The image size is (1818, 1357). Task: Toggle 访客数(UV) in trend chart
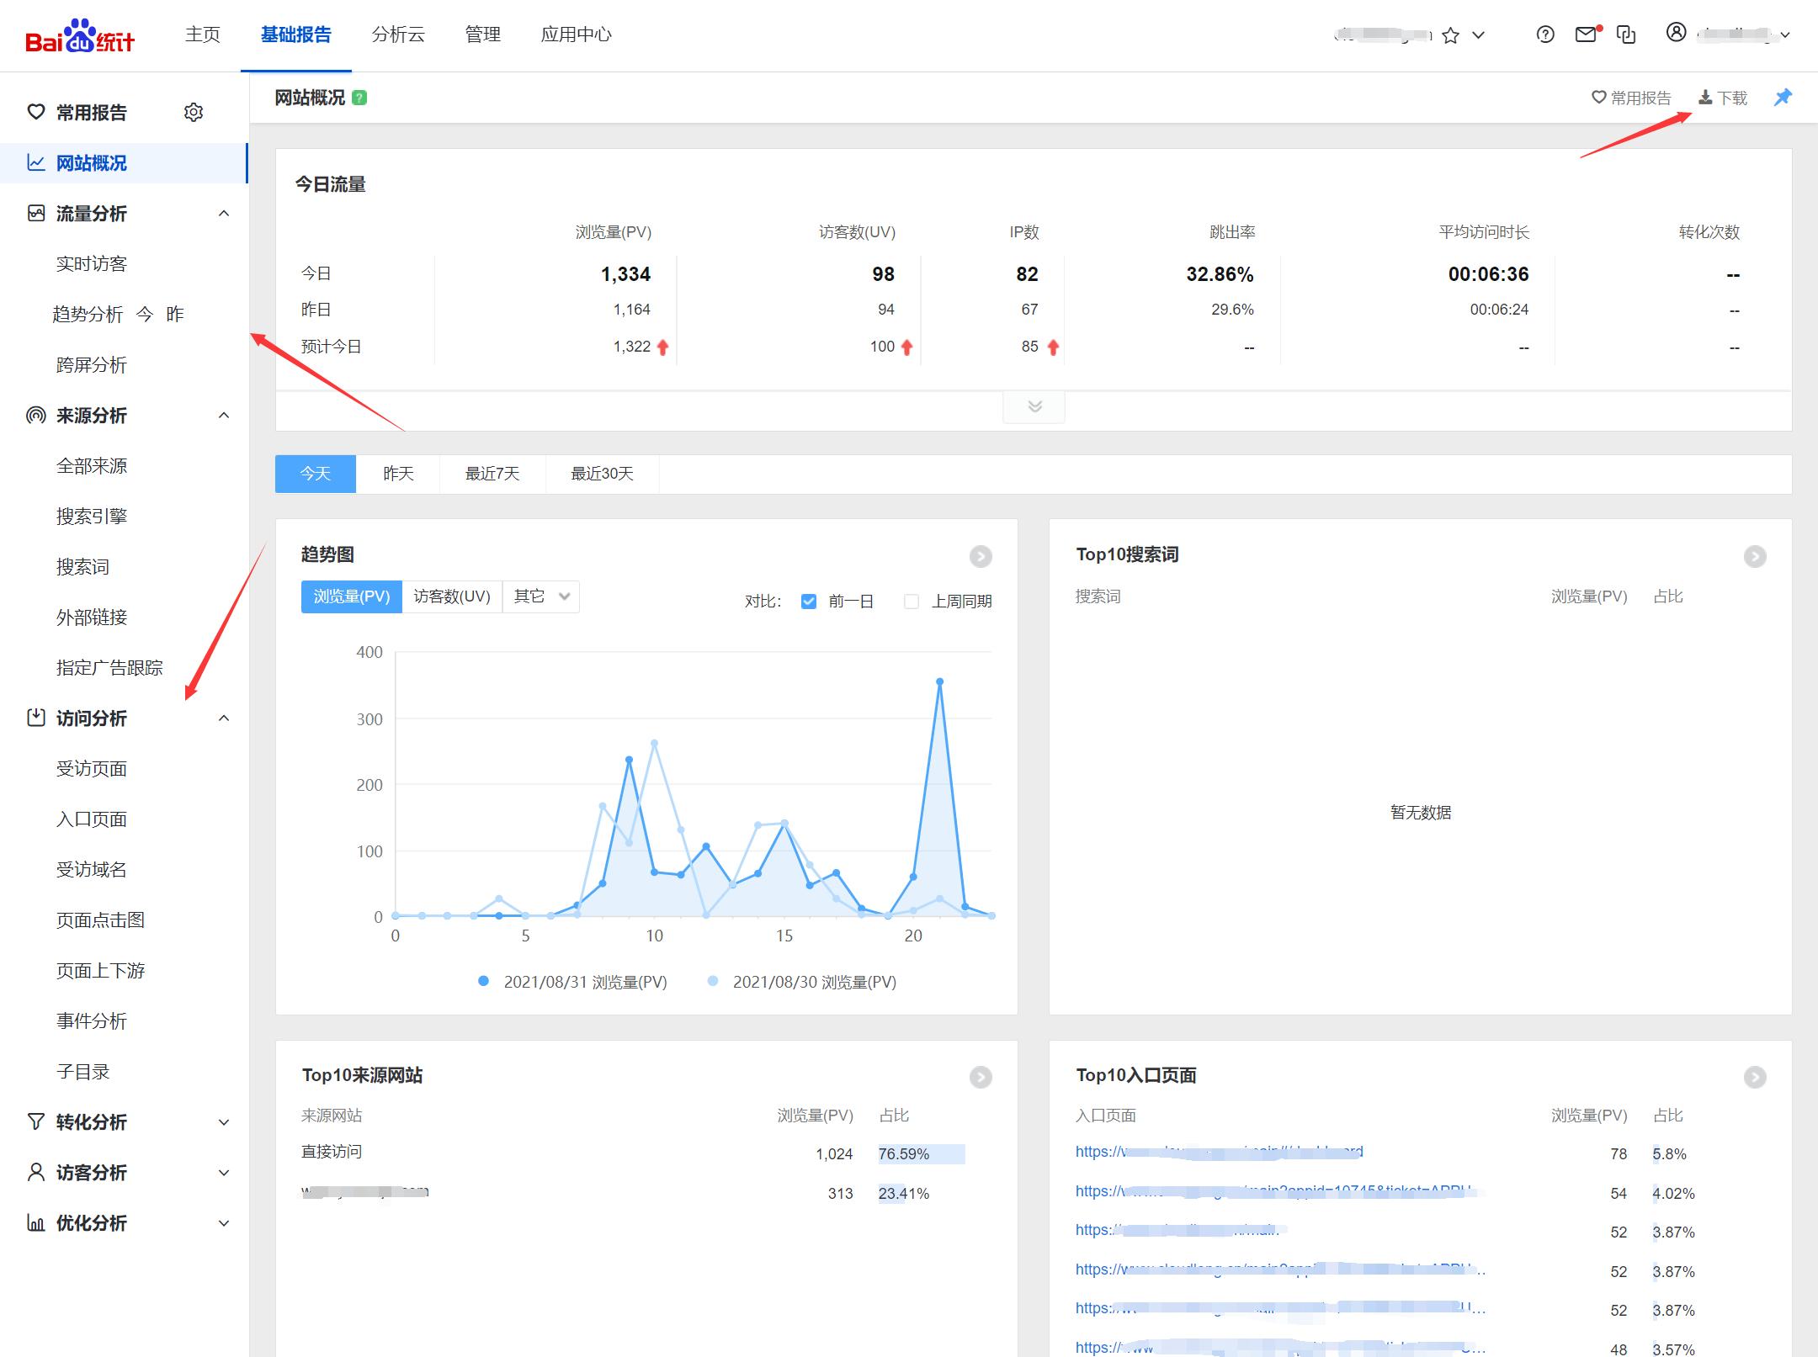pos(452,596)
